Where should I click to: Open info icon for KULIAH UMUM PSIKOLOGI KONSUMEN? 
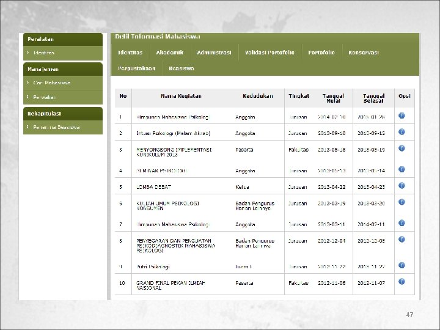point(402,202)
